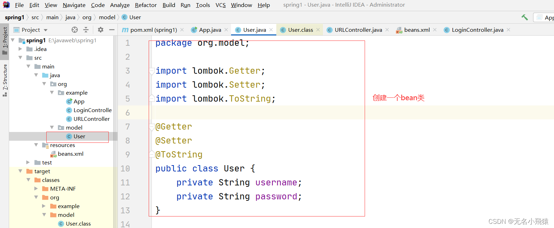Collapse the example package under java/org

[x=52, y=93]
